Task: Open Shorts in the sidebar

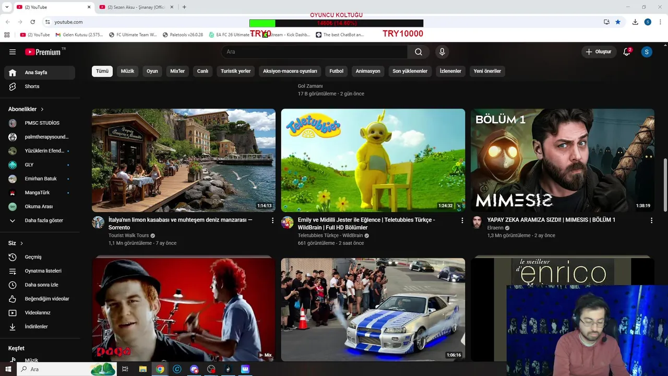Action: [40, 86]
